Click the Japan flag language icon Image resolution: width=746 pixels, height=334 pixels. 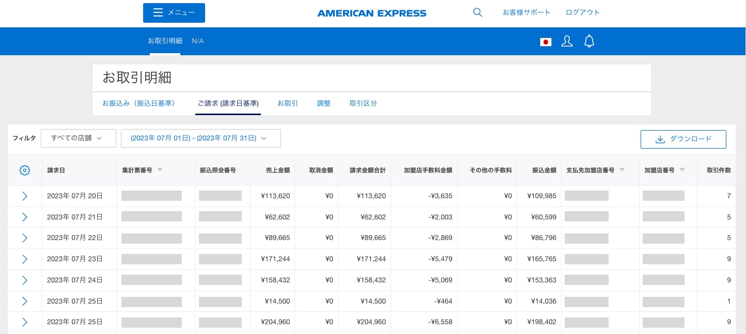click(x=546, y=42)
